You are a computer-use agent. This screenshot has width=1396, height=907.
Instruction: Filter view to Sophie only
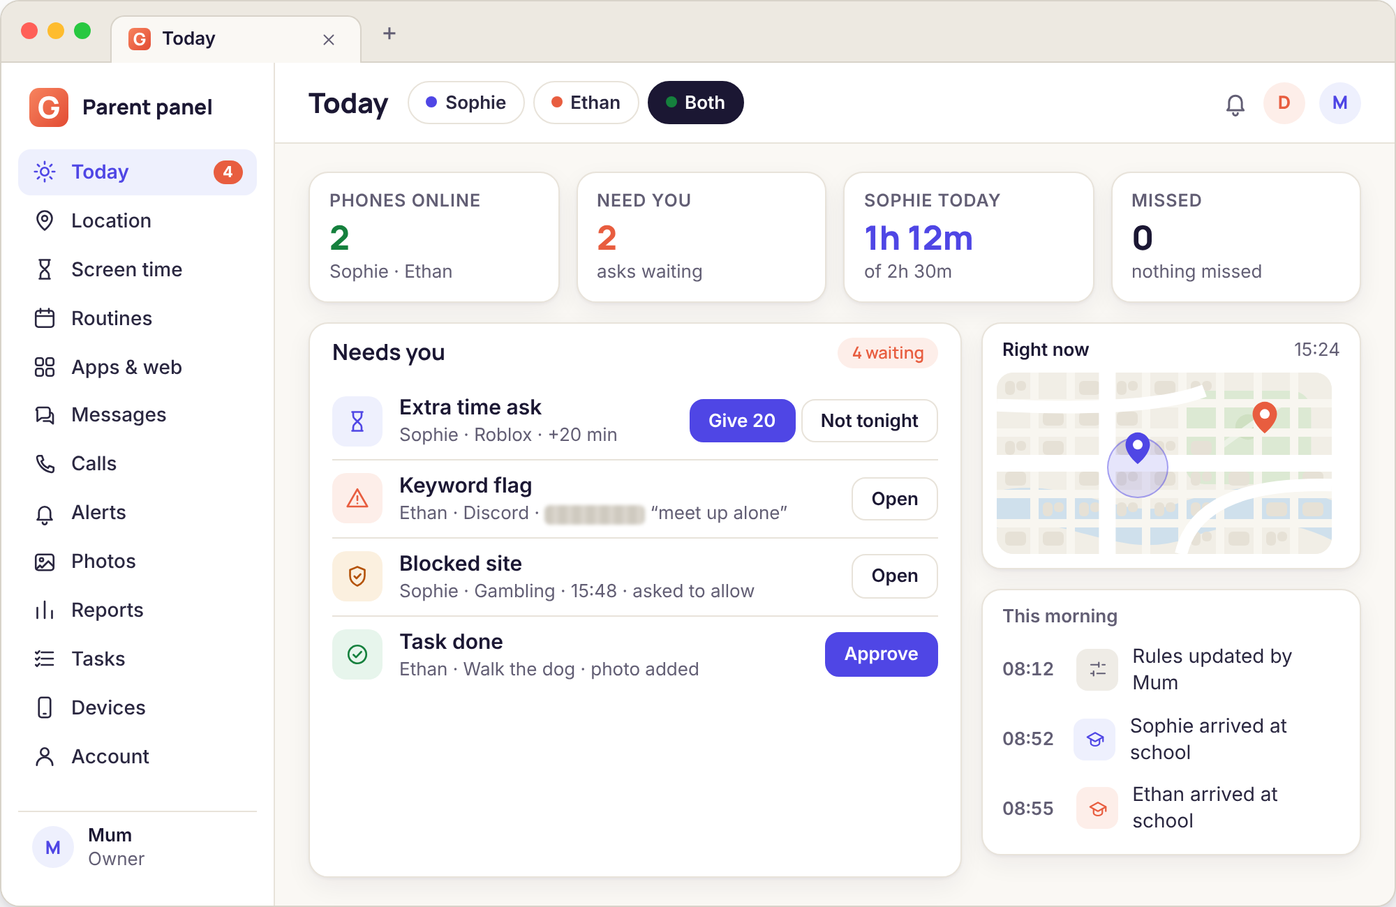tap(466, 103)
